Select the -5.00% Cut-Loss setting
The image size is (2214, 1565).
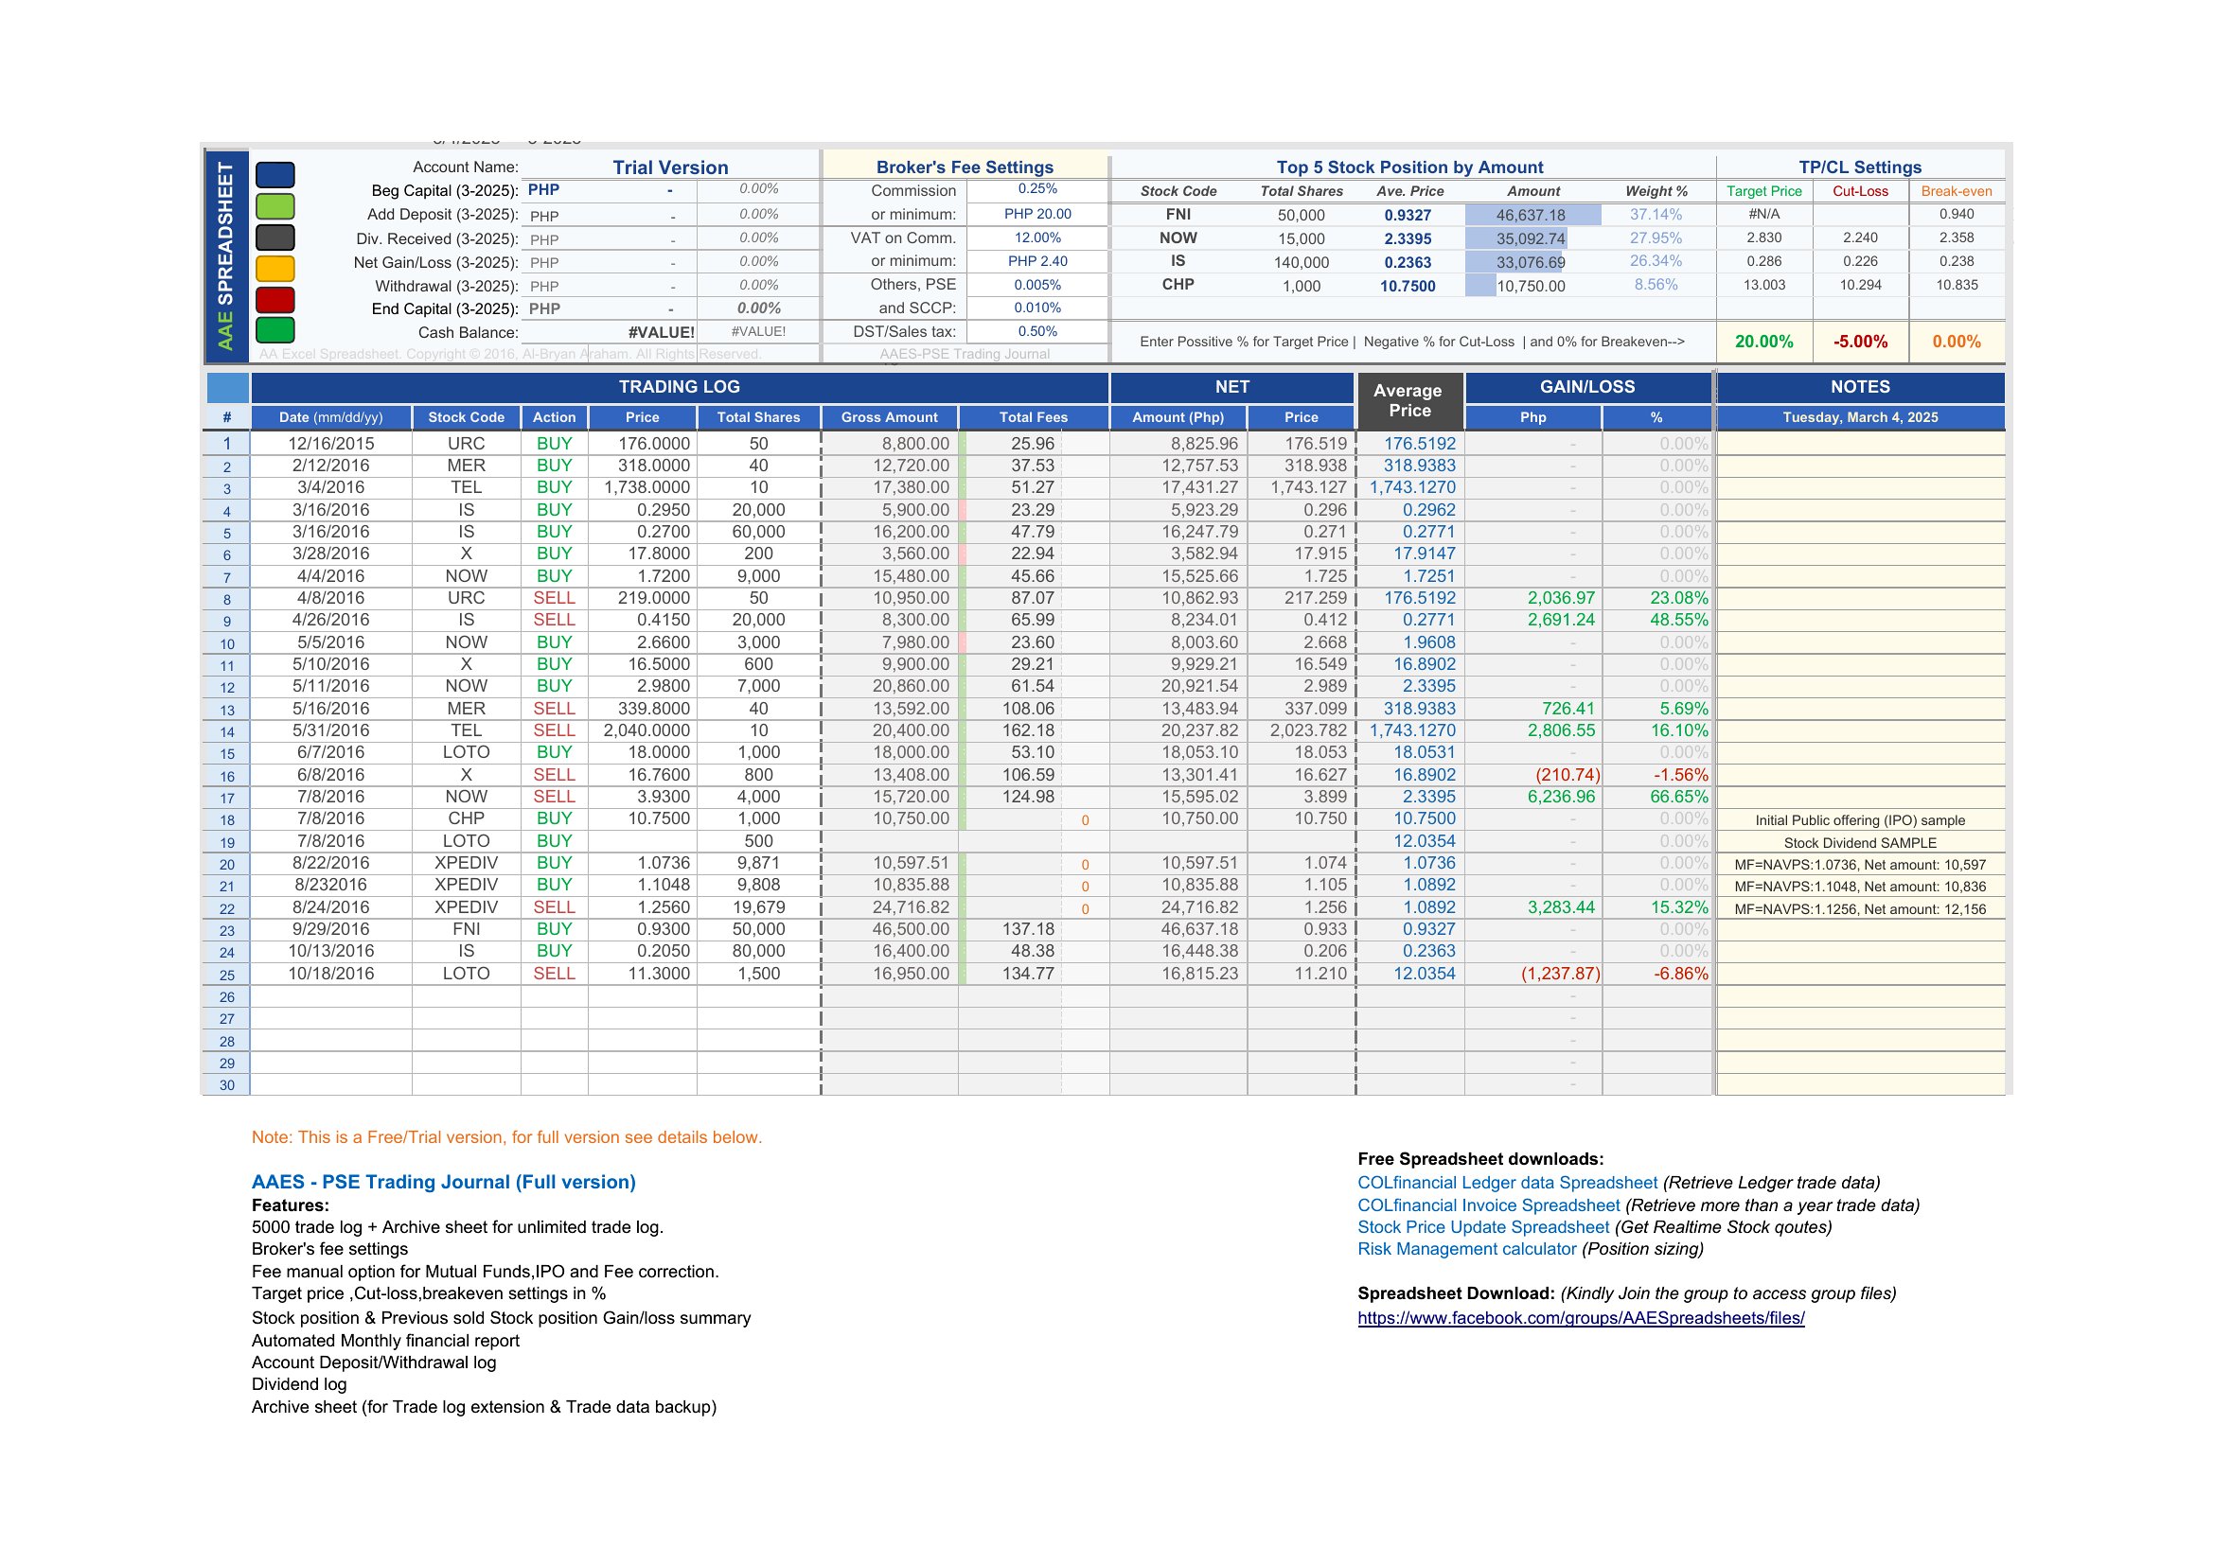tap(1860, 343)
